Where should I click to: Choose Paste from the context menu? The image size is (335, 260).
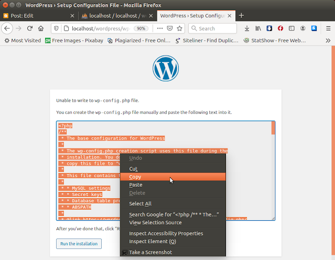click(173, 185)
